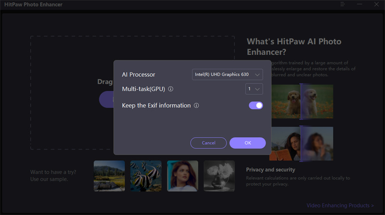The image size is (385, 215).
Task: Select the mountain landscape sample image
Action: pos(109,176)
